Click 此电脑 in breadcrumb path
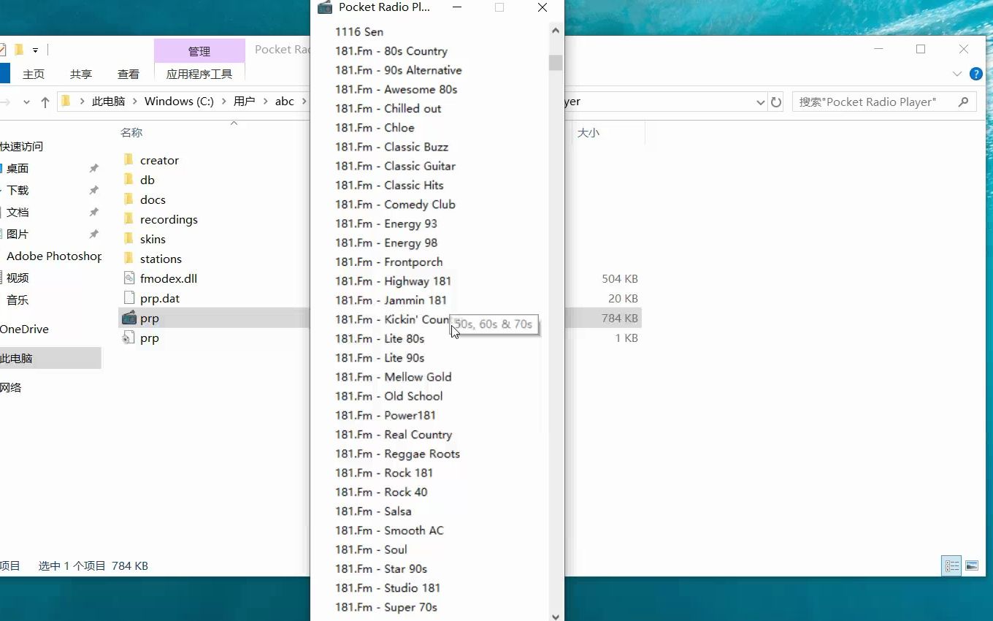The width and height of the screenshot is (993, 621). [x=109, y=102]
